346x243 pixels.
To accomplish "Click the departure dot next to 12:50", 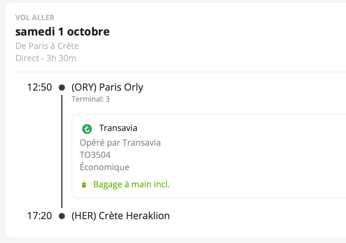I will click(62, 88).
